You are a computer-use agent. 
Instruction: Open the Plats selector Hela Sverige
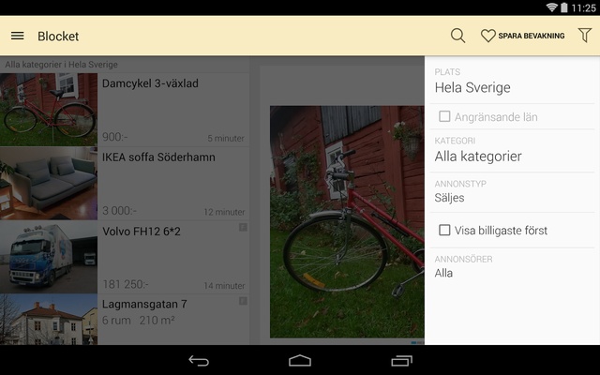tap(513, 82)
